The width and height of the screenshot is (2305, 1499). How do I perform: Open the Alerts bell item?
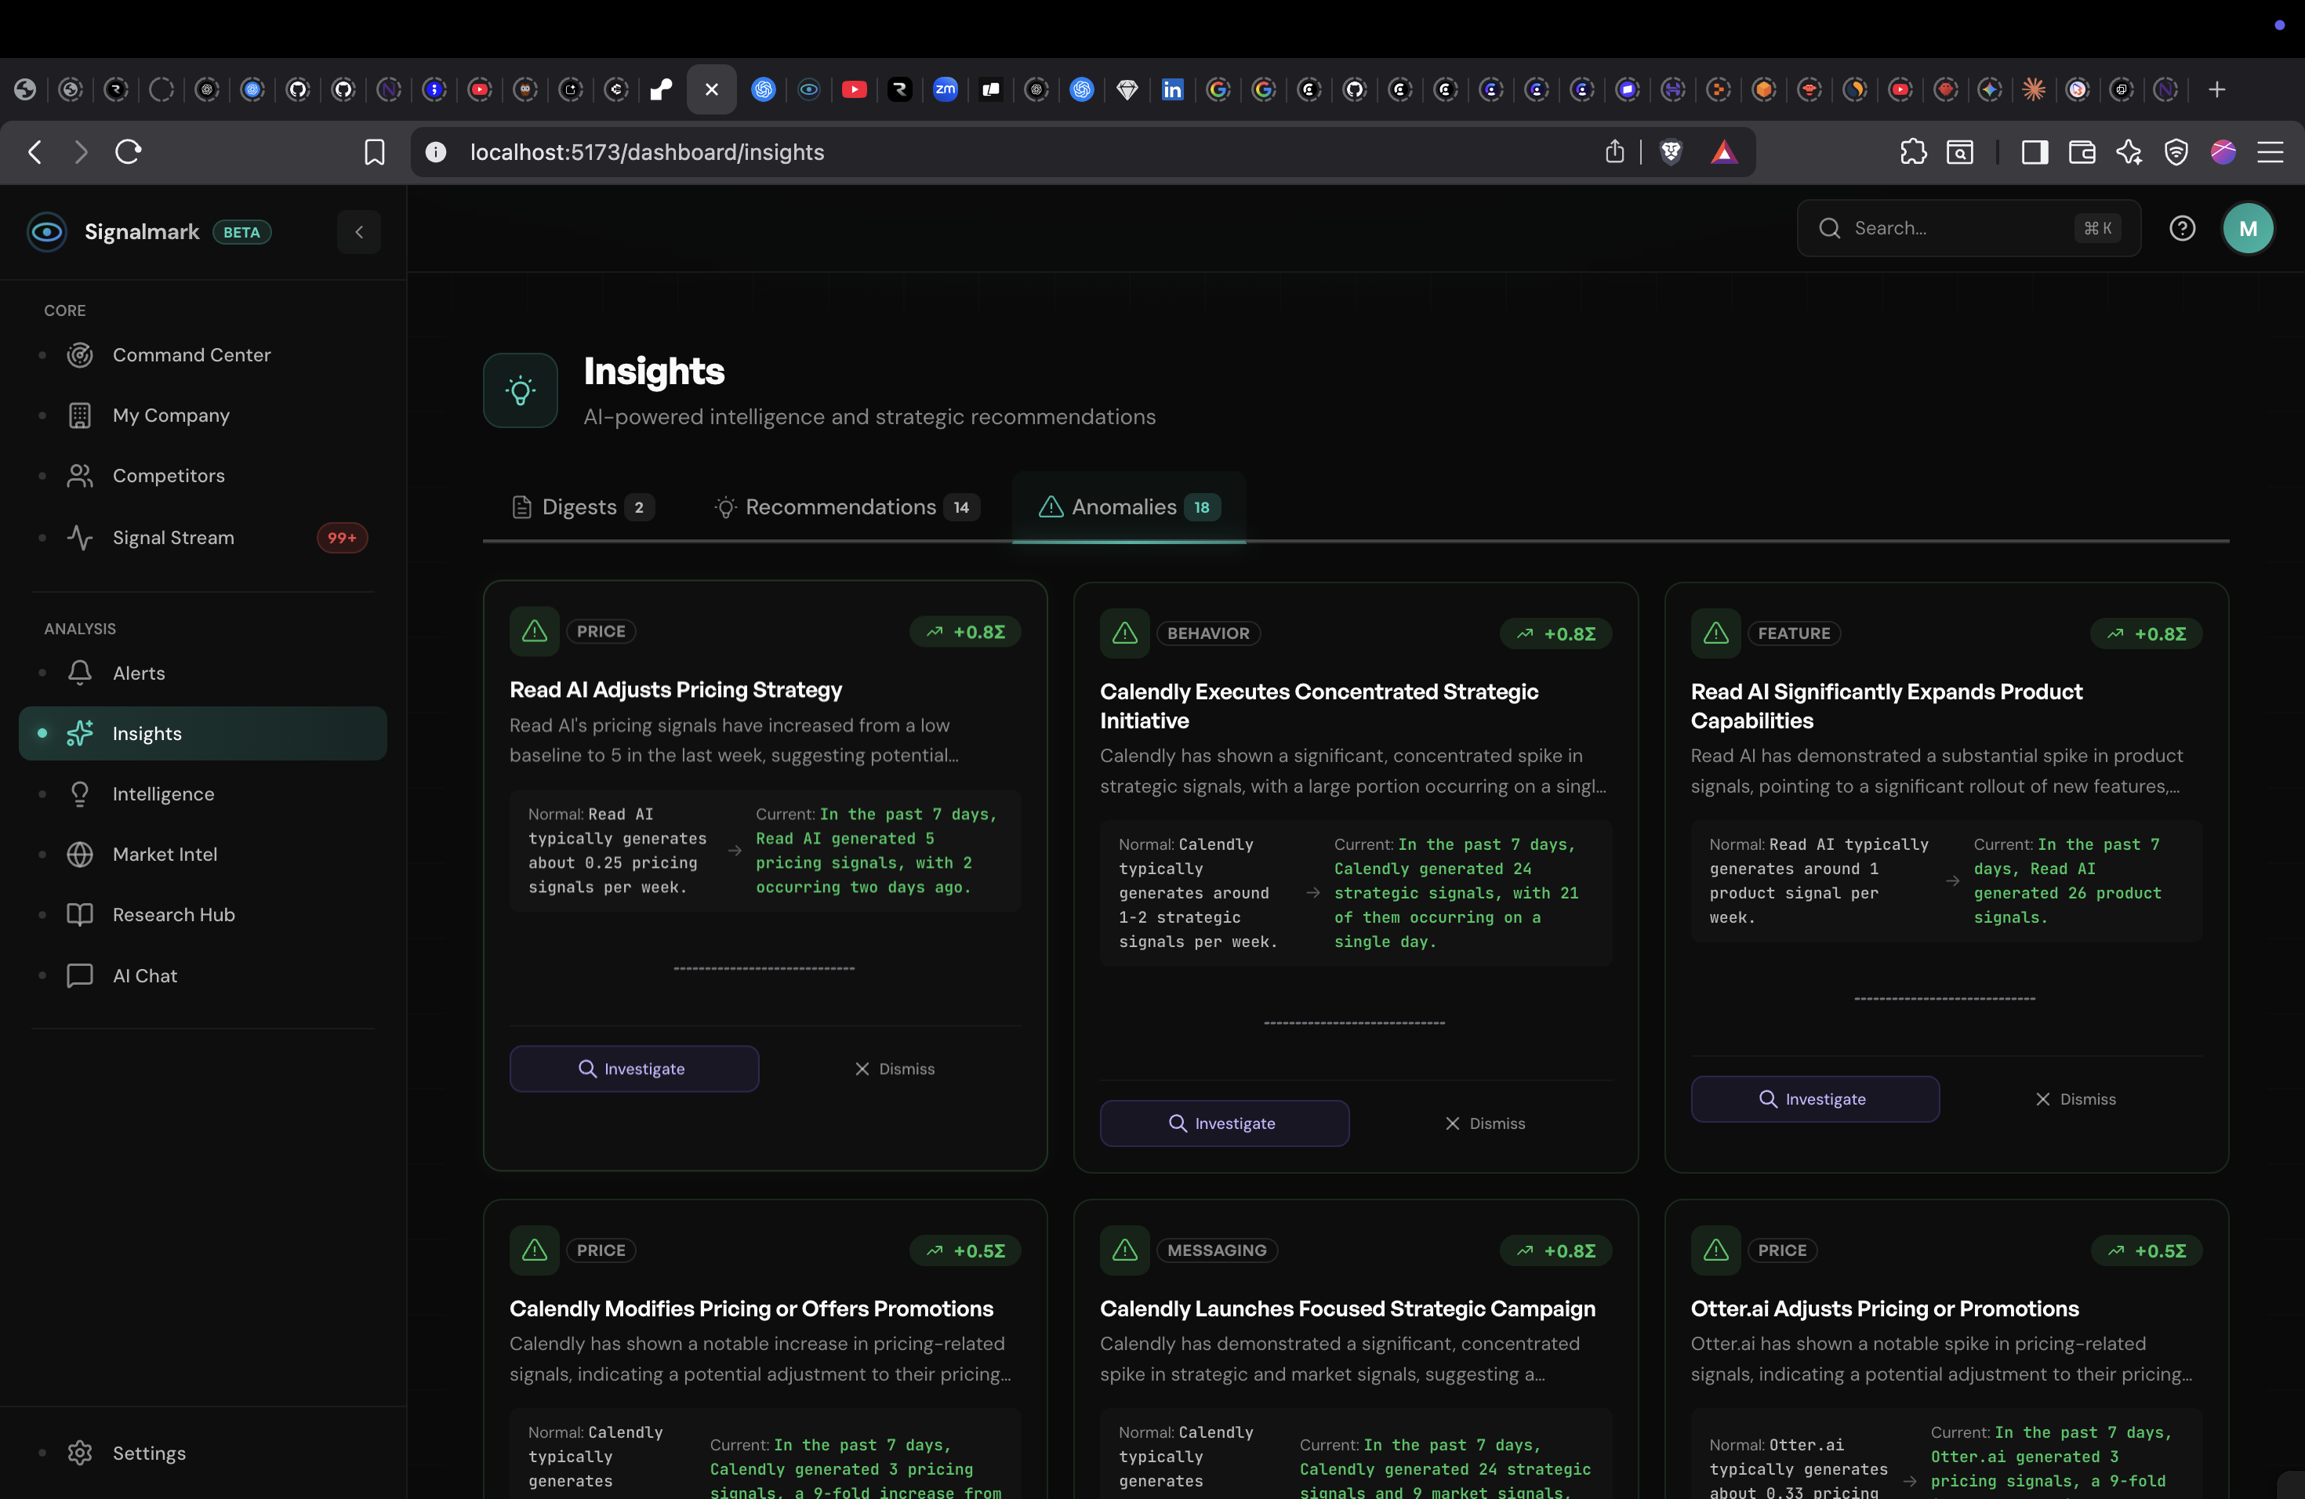point(139,673)
